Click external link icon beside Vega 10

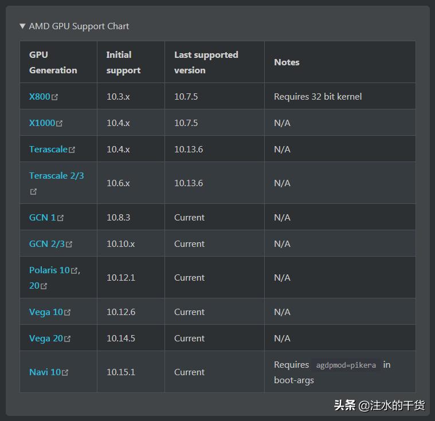68,313
